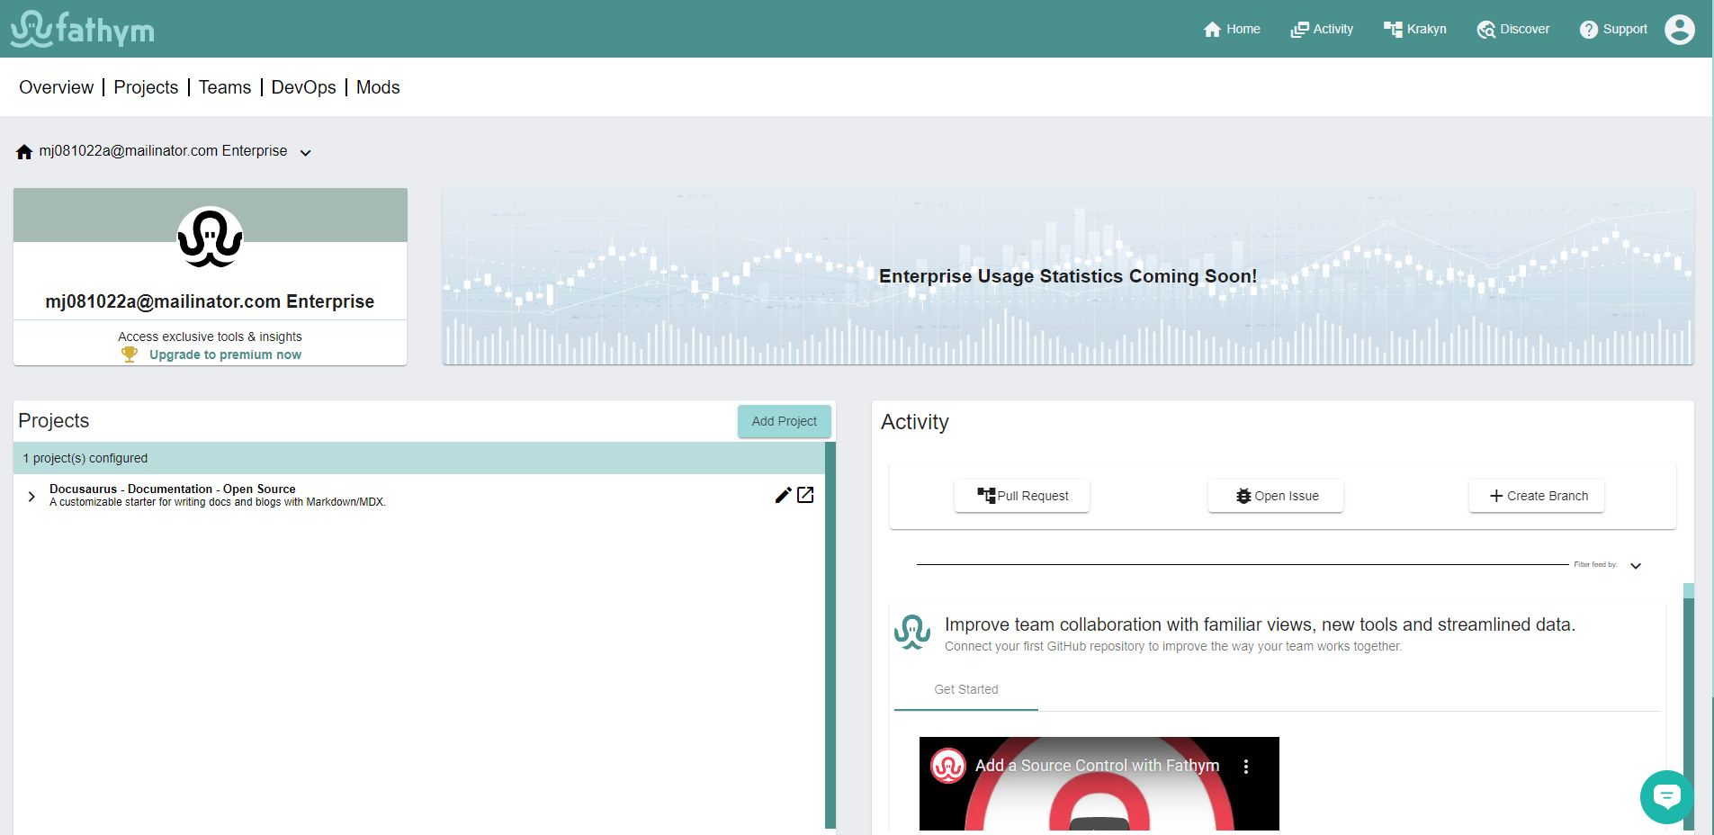The image size is (1714, 835).
Task: Edit the Docusaurus project with pencil icon
Action: [784, 495]
